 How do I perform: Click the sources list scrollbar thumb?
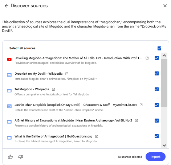click(164, 83)
